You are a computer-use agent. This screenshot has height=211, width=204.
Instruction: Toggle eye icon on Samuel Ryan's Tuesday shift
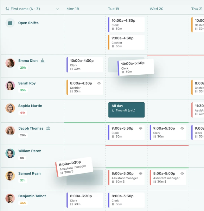click(140, 174)
